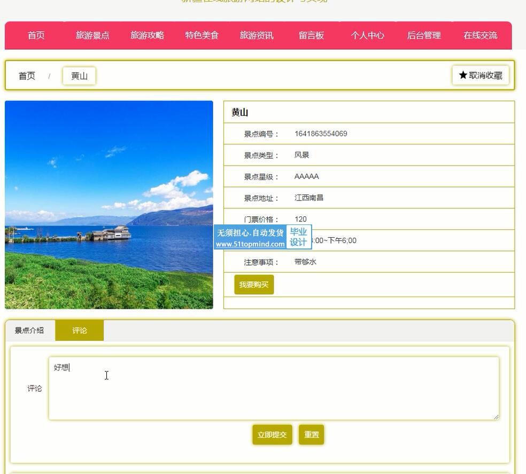Open 在线交流 in the navigation bar
The image size is (526, 474).
tap(481, 35)
